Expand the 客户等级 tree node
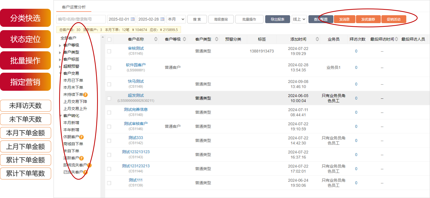The image size is (430, 198). click(x=60, y=45)
